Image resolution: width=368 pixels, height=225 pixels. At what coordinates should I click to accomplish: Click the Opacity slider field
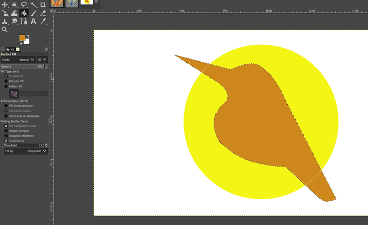pos(21,66)
